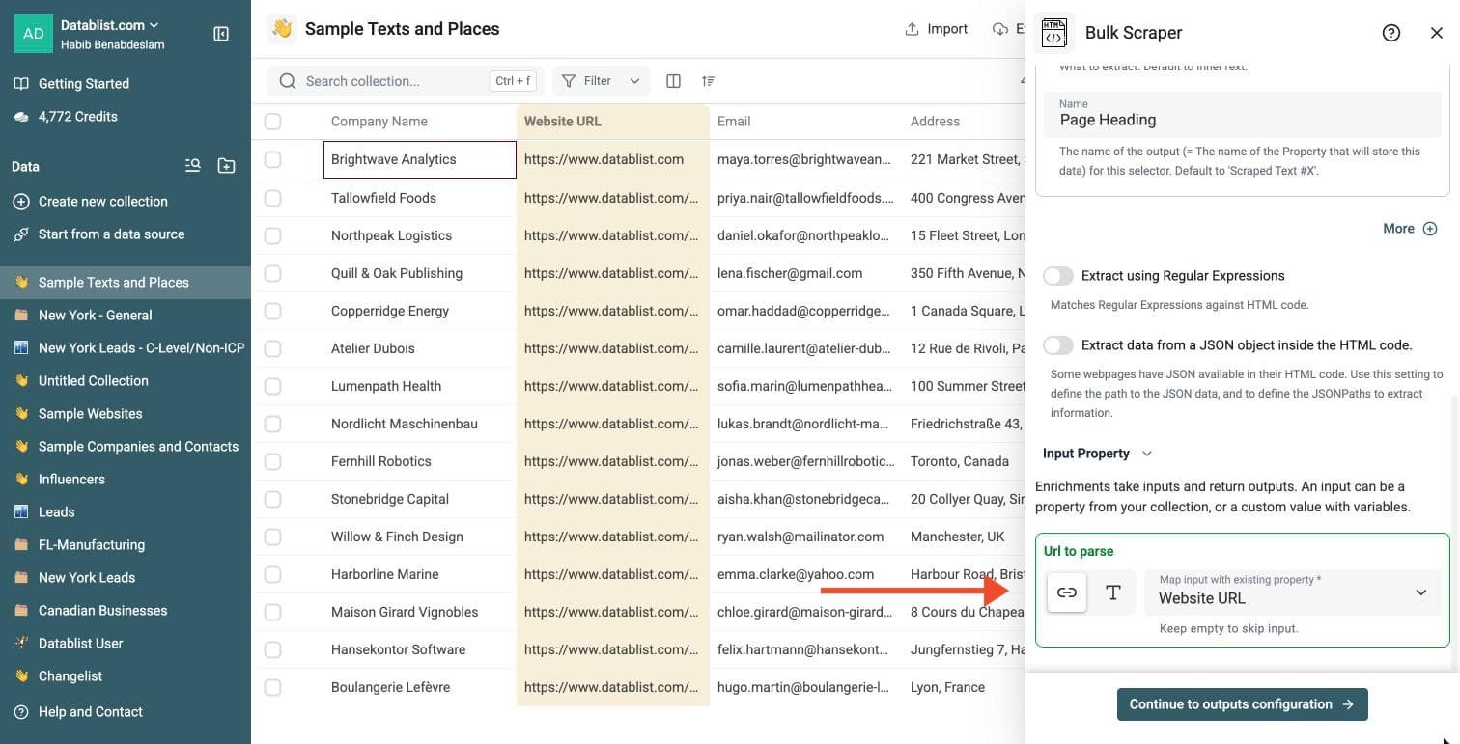The width and height of the screenshot is (1460, 744).
Task: Click the Import button
Action: point(936,29)
